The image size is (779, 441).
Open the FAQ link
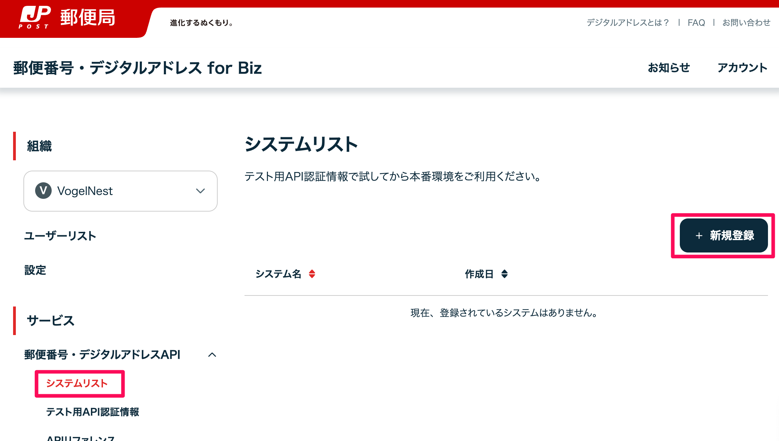click(x=696, y=23)
